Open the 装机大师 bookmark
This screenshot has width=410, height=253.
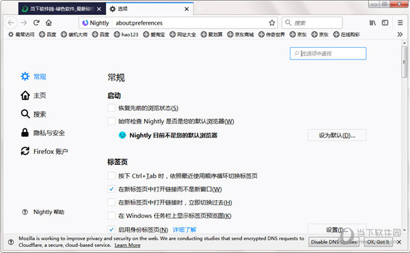[74, 34]
